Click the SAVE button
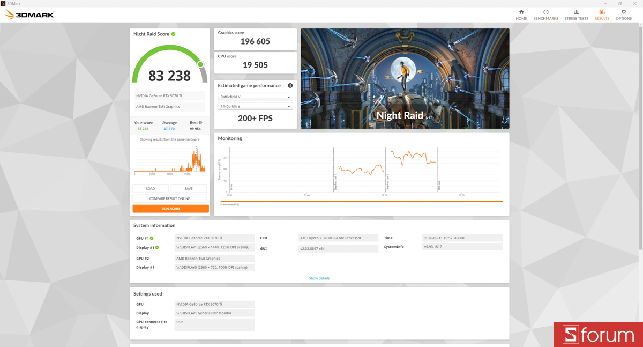The height and width of the screenshot is (347, 643). (x=189, y=189)
